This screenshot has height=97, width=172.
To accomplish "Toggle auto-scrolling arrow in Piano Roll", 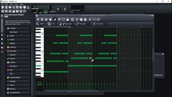I will click(x=90, y=20).
